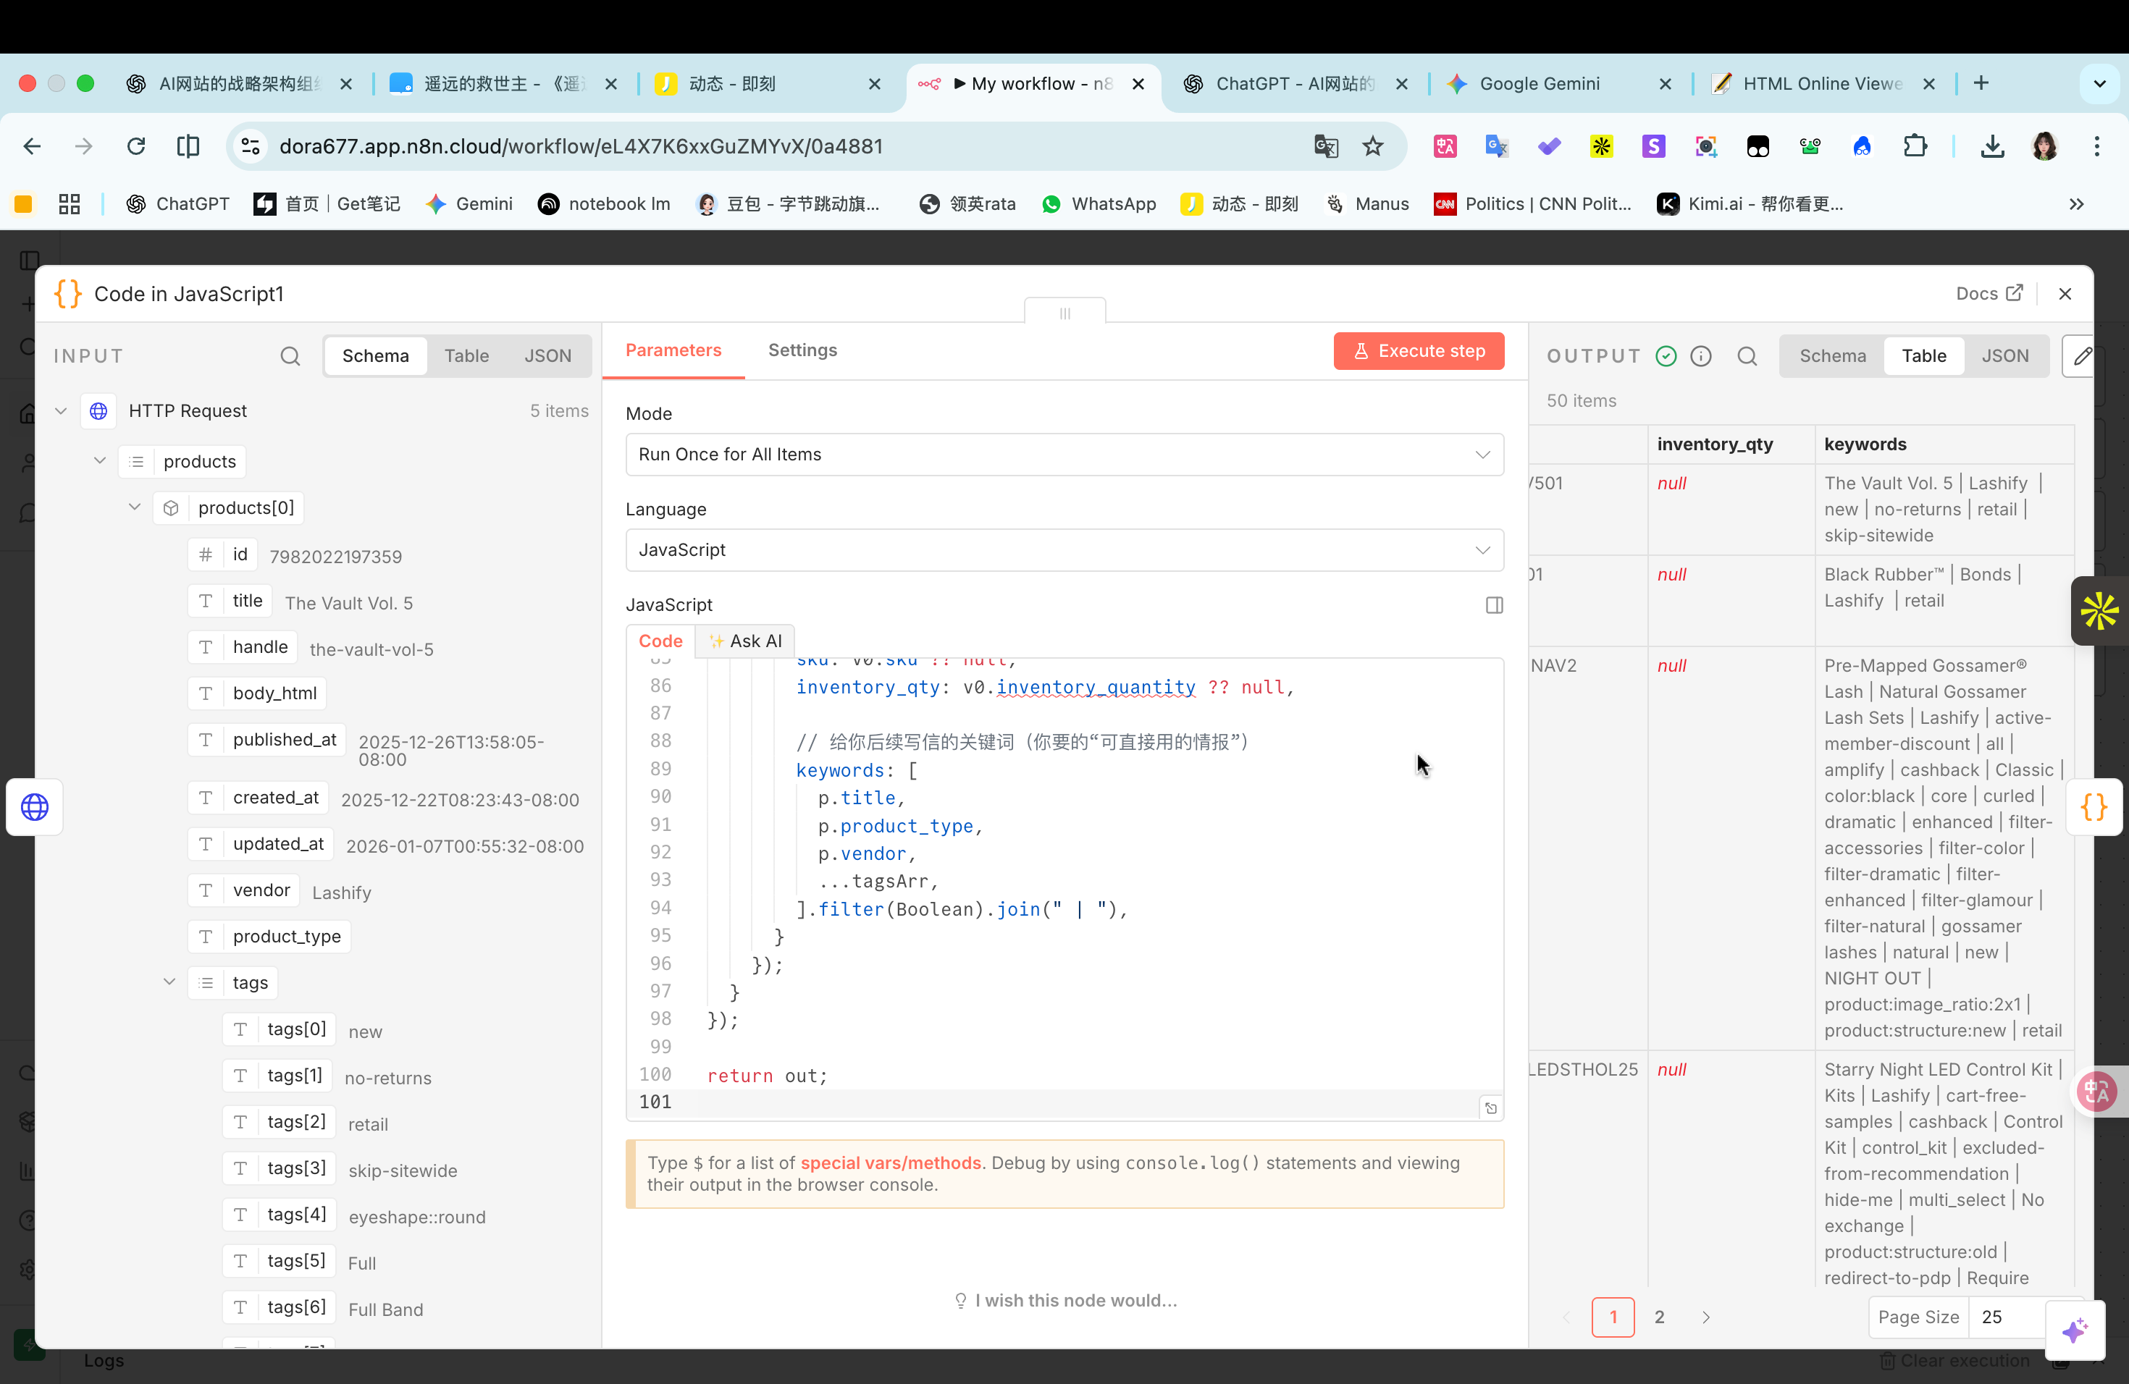Switch output view to Schema
Screen dimensions: 2129x1384
tap(1832, 356)
